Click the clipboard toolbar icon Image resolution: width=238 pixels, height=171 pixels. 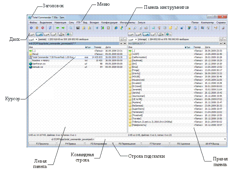[108, 28]
